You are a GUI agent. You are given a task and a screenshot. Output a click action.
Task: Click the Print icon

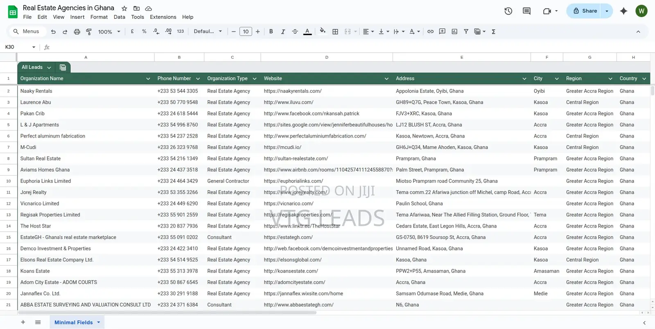77,32
